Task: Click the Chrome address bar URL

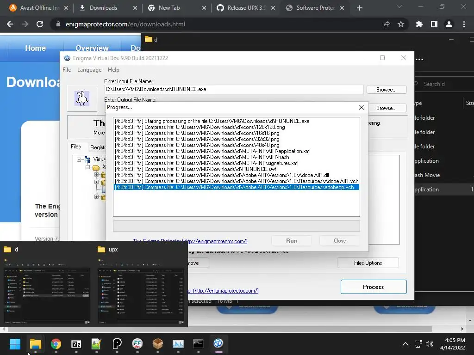Action: 125,24
